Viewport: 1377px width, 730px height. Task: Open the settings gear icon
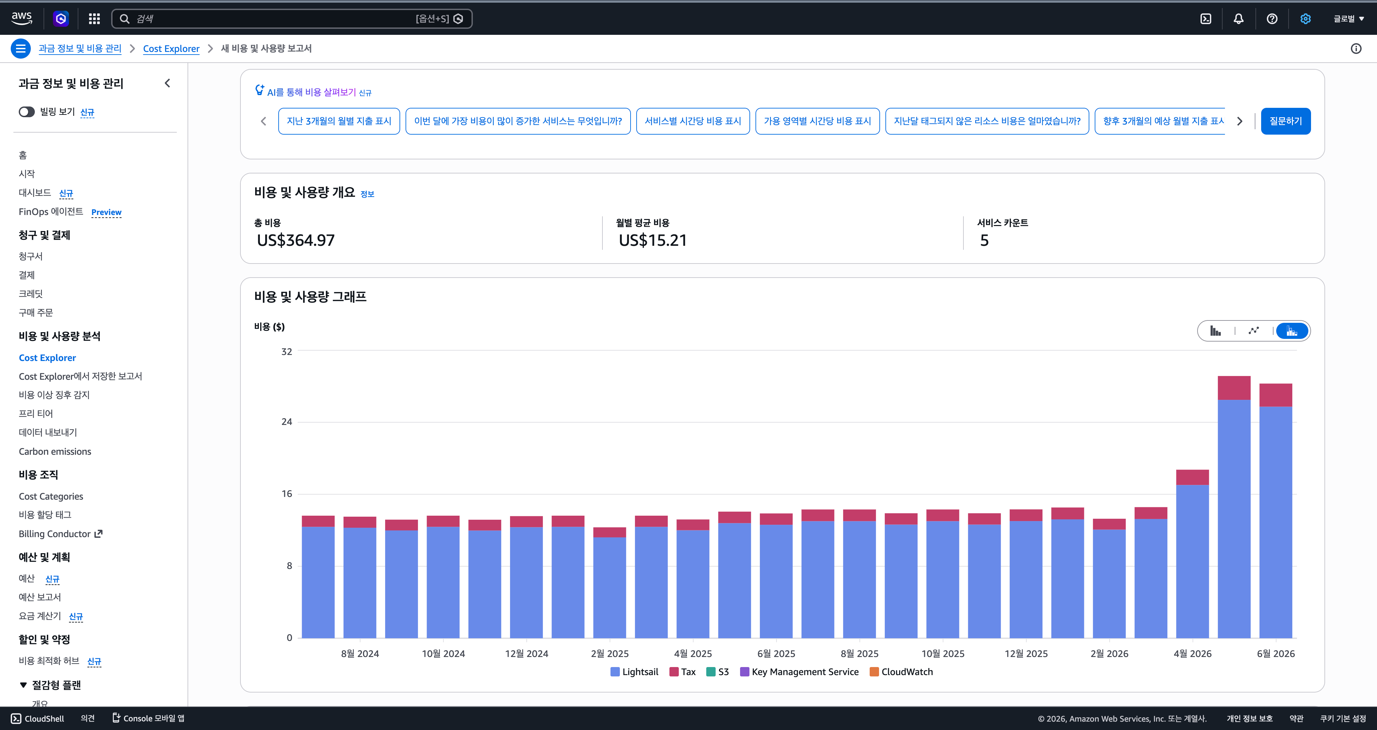1305,19
